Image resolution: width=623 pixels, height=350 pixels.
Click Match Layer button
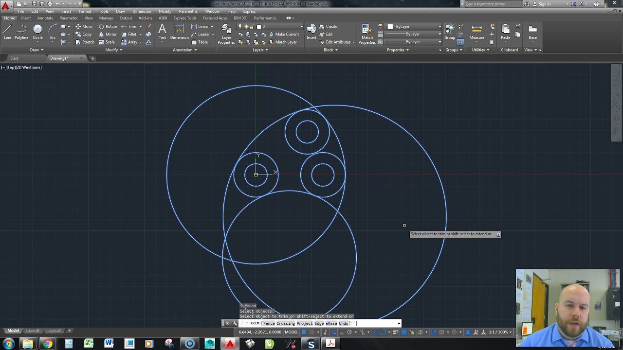point(282,42)
